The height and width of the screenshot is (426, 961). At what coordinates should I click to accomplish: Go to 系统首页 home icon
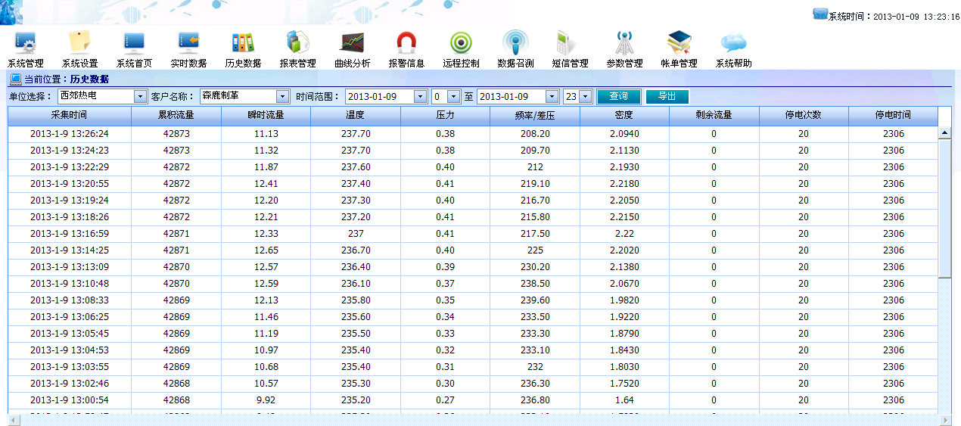(x=134, y=42)
